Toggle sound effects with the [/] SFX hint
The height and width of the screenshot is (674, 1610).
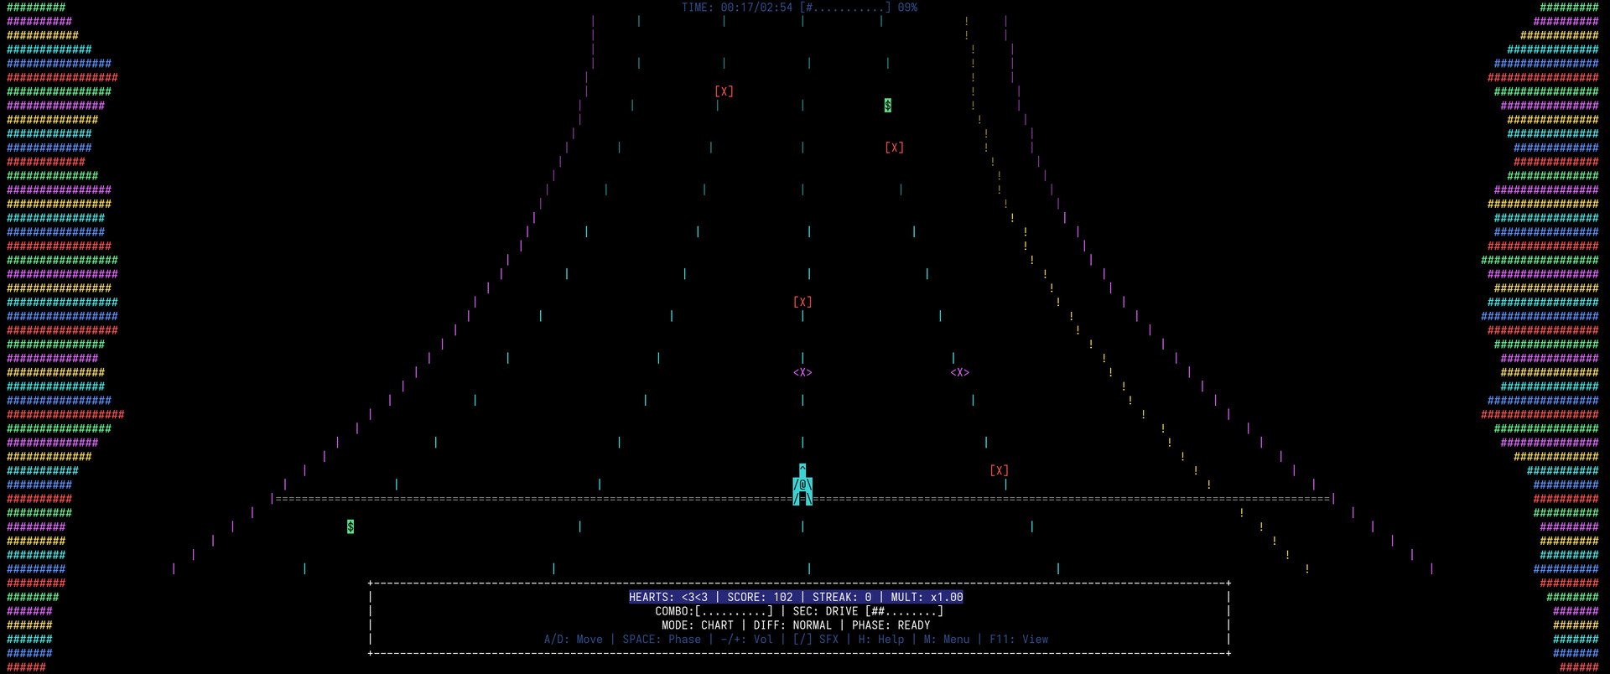coord(815,640)
